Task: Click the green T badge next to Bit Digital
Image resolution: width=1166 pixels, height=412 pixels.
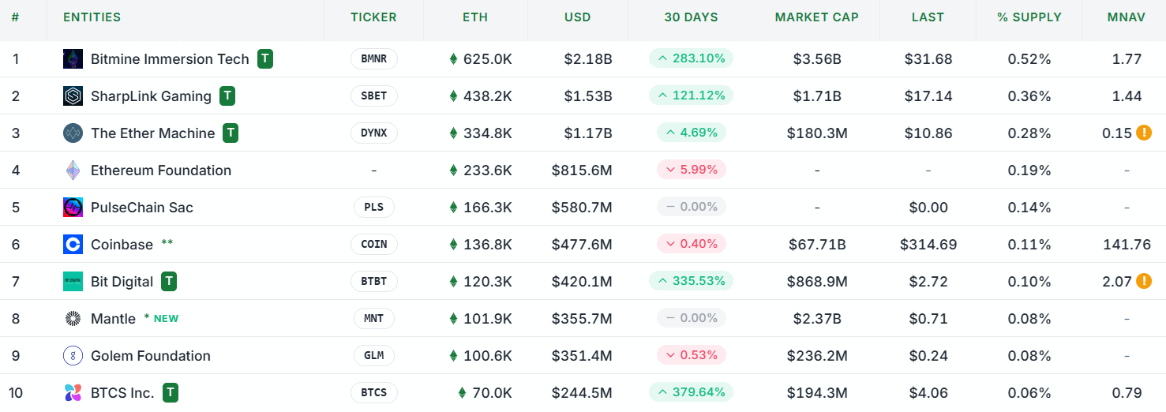Action: [x=169, y=282]
